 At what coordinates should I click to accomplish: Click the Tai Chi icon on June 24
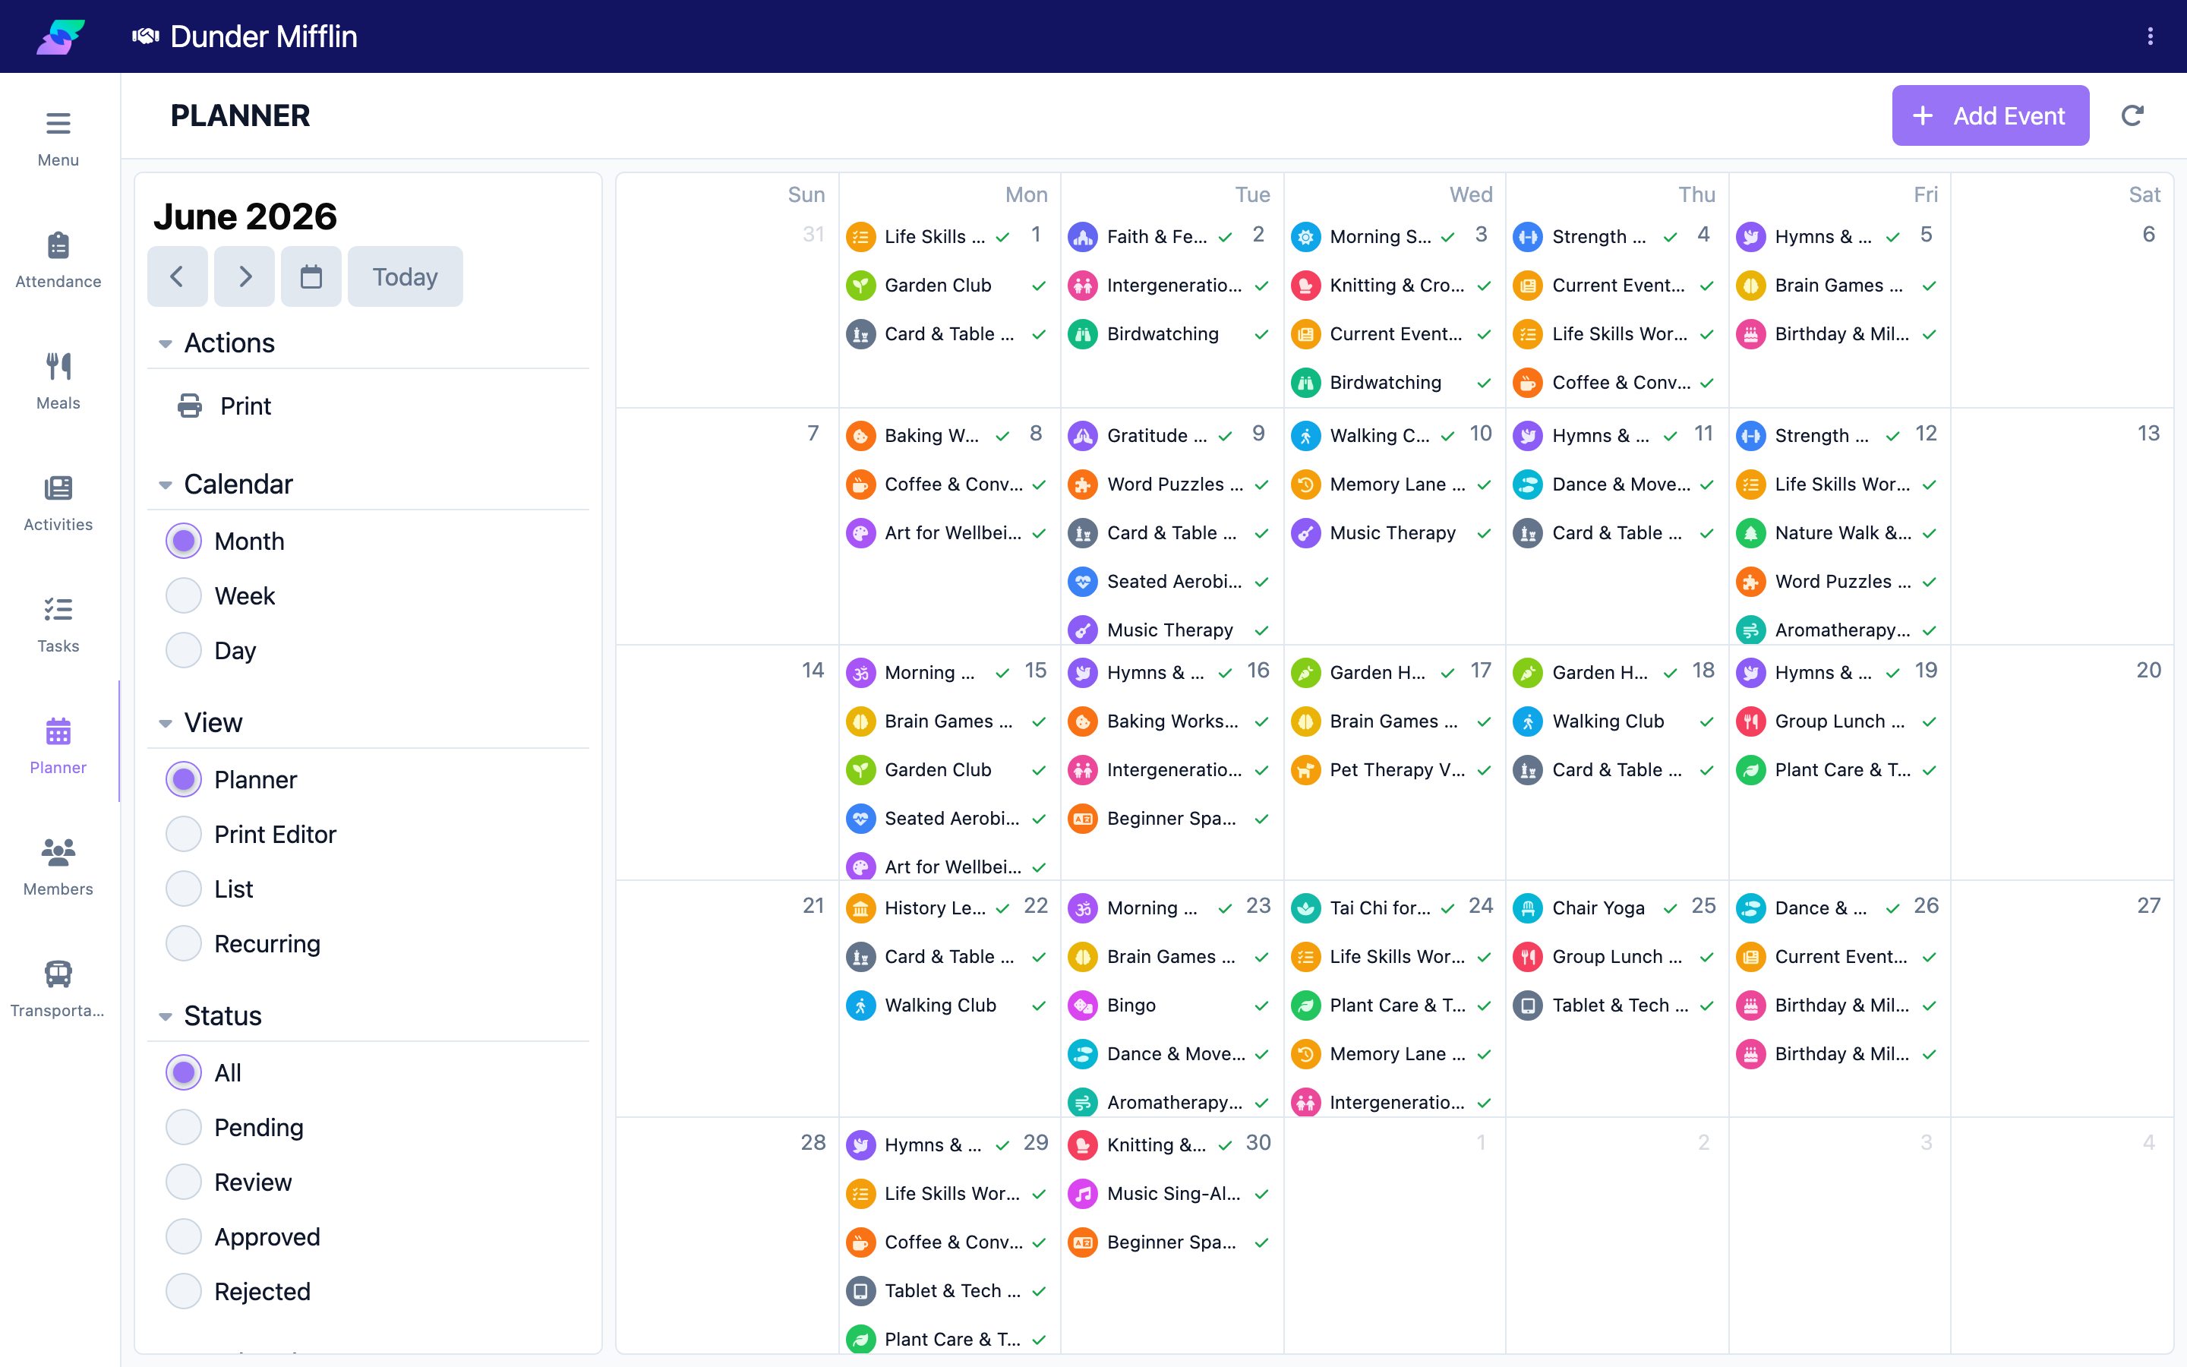point(1305,908)
